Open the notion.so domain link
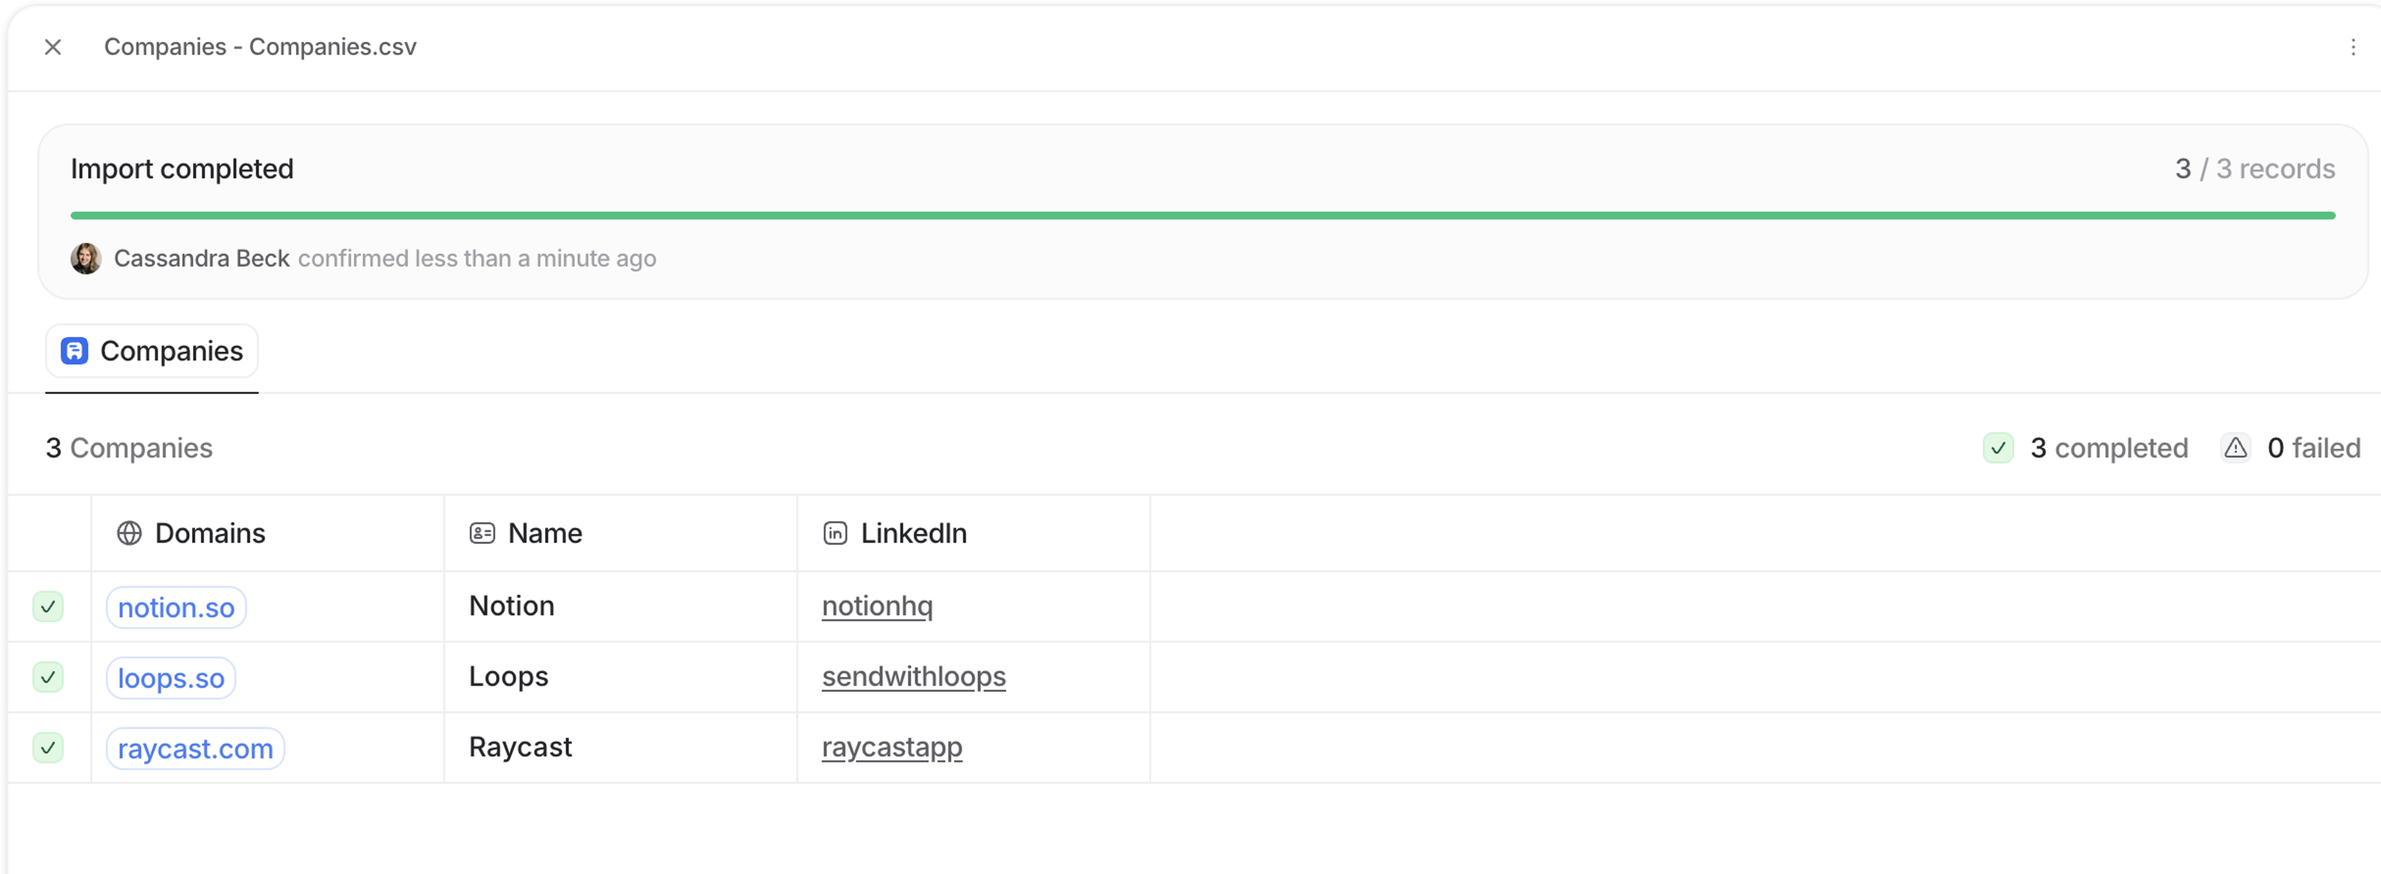 pyautogui.click(x=175, y=607)
